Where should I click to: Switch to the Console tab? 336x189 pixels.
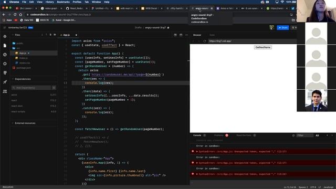[x=197, y=135]
